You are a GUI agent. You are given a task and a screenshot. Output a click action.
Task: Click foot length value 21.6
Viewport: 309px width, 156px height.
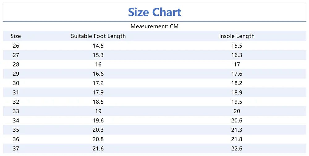(98, 149)
